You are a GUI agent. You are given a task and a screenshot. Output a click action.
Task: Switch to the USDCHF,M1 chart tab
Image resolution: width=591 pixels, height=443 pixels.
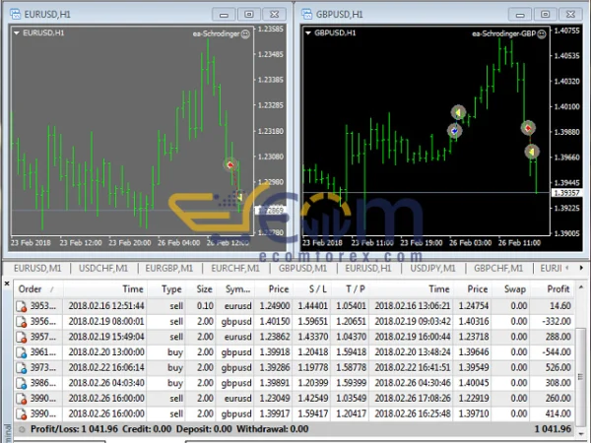pos(103,268)
